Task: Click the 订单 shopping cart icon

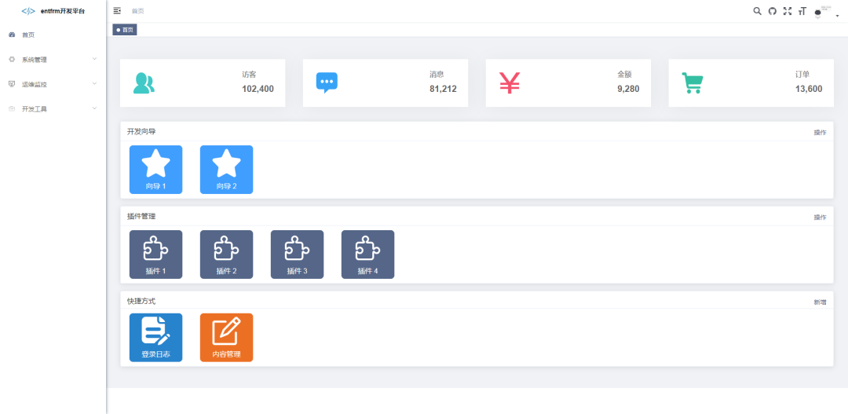Action: pos(693,82)
